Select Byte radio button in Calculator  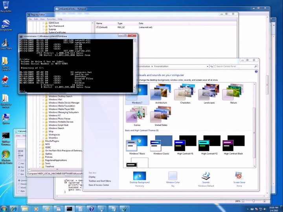(19, 191)
